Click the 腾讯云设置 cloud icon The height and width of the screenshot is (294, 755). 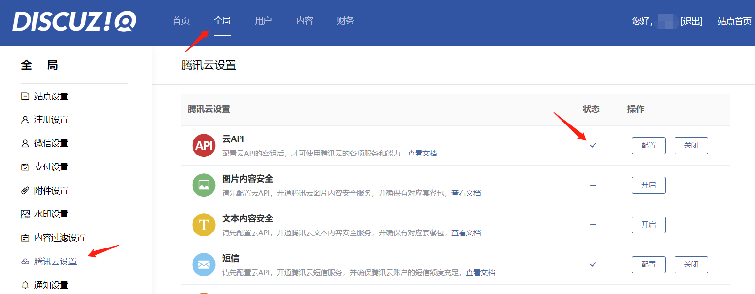tap(25, 262)
